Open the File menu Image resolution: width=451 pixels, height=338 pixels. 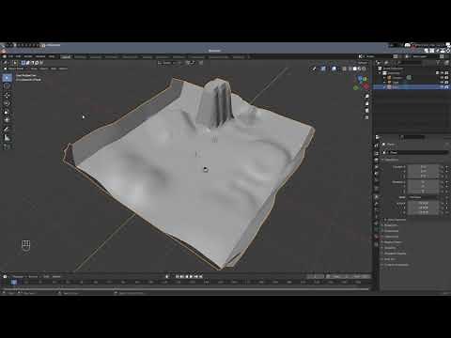11,56
